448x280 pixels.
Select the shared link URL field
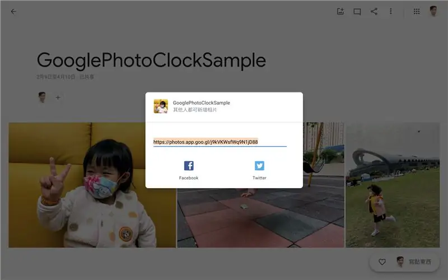[x=220, y=142]
